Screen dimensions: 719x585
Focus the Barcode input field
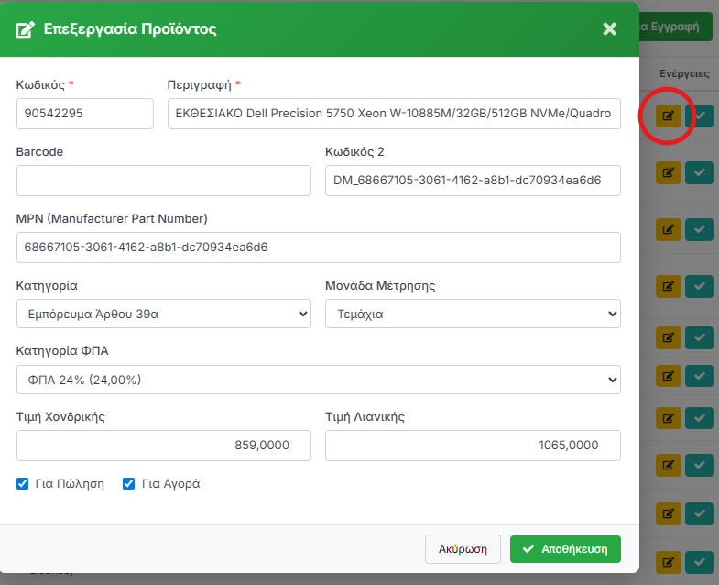point(164,181)
